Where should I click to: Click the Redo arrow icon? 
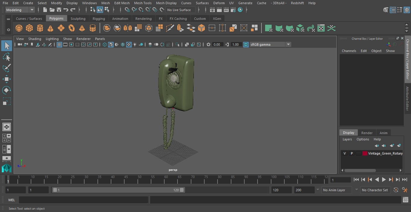(x=73, y=10)
